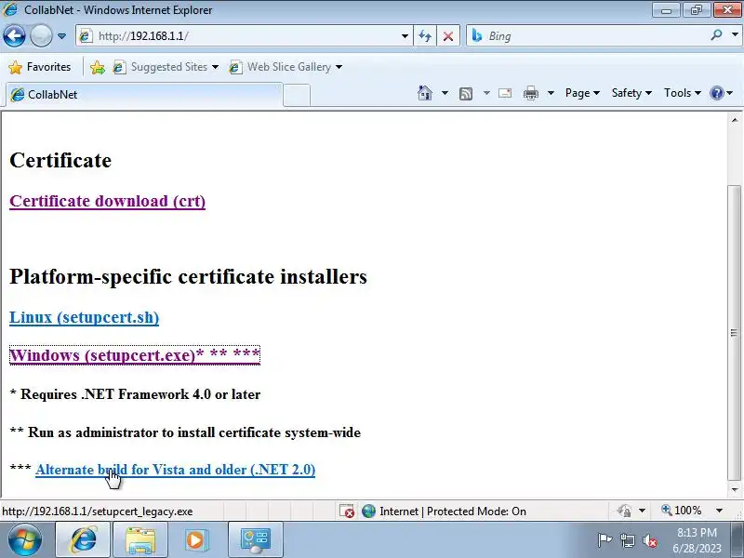
Task: Click the status bar URL text setupcert_legacy.exe
Action: coord(98,511)
